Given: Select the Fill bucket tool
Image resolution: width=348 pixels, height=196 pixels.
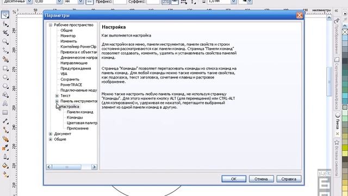Looking at the screenshot, I should pos(5,166).
